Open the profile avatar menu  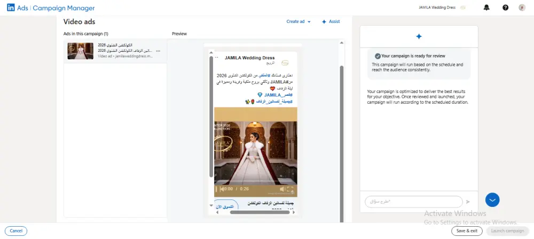pyautogui.click(x=522, y=7)
